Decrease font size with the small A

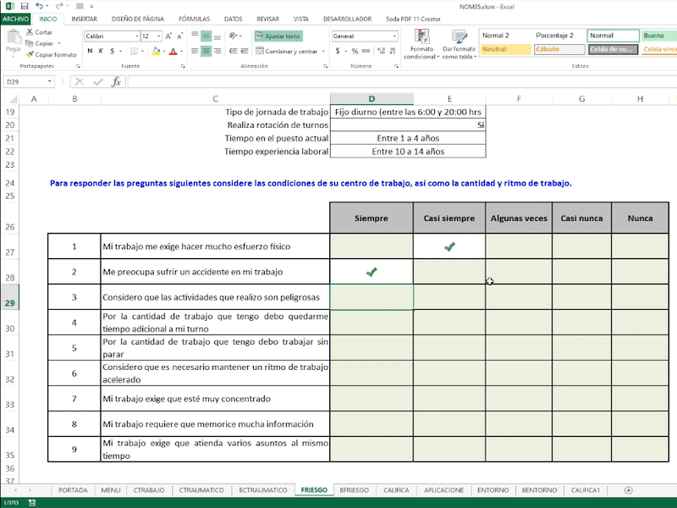(x=179, y=36)
